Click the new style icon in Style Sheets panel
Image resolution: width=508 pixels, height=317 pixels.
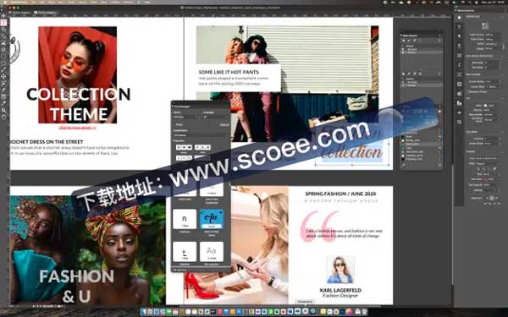[404, 41]
